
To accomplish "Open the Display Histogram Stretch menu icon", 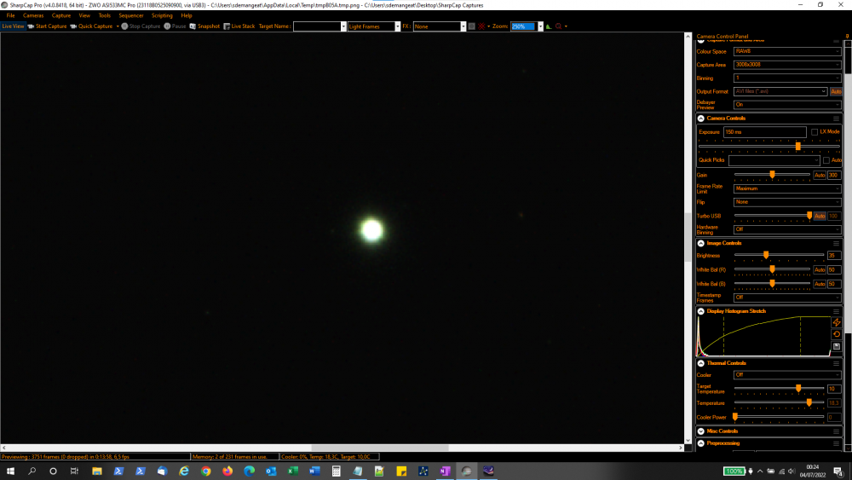I will click(837, 311).
